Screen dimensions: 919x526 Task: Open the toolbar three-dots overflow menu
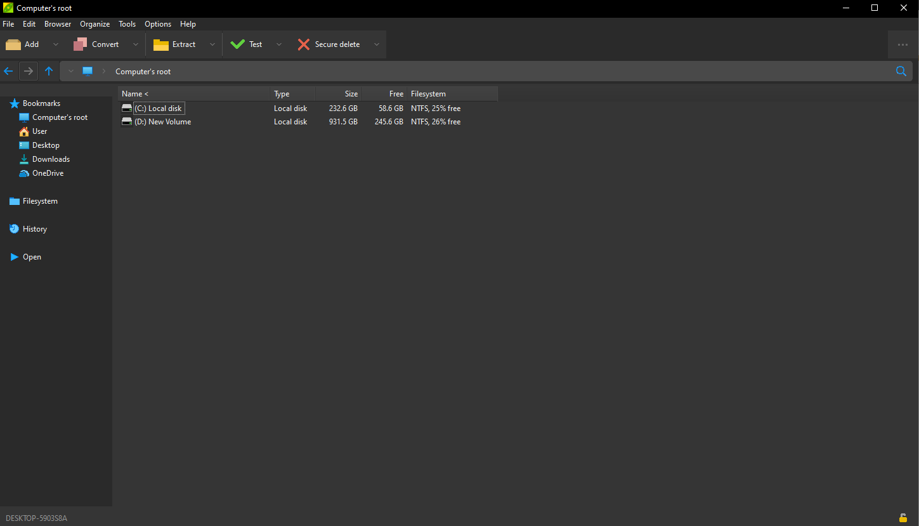tap(903, 44)
